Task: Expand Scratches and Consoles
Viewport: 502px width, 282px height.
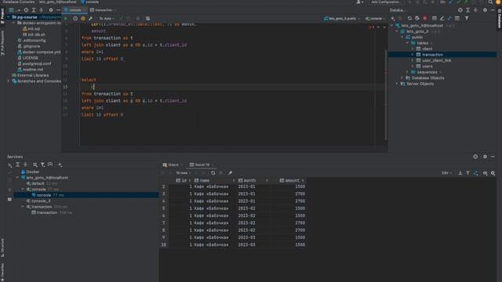Action: [9, 81]
